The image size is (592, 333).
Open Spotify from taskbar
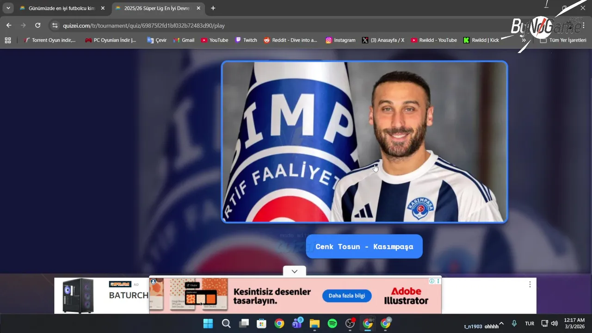[332, 324]
